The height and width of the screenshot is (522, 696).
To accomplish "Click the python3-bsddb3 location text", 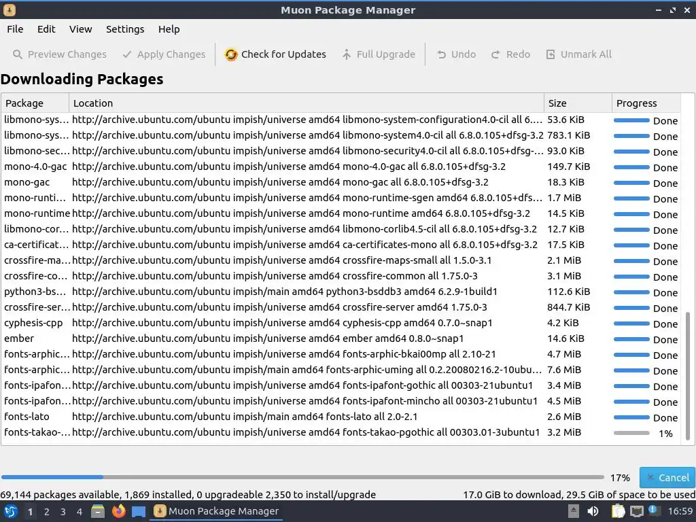I will point(285,292).
